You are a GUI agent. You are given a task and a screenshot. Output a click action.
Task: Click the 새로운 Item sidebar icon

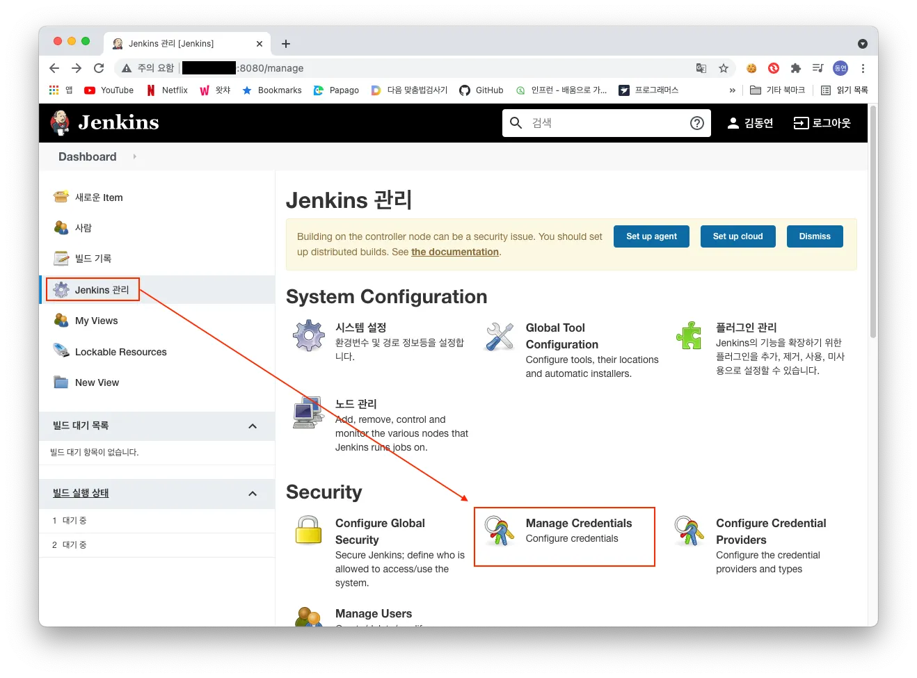coord(61,197)
